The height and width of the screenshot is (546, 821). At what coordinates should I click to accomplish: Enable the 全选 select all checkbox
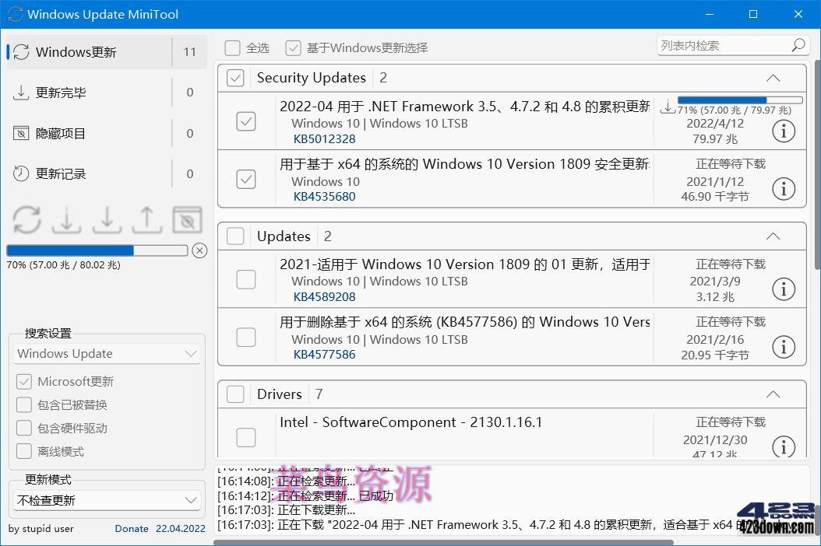coord(232,47)
